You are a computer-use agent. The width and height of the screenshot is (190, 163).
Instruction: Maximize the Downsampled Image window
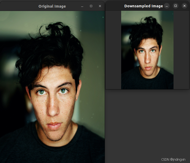click(x=176, y=6)
